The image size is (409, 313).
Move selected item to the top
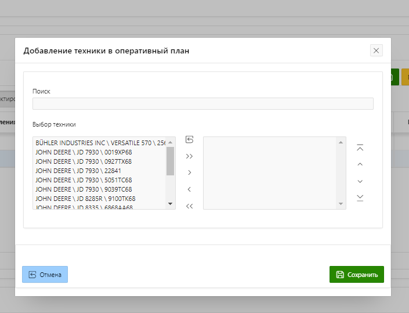360,147
